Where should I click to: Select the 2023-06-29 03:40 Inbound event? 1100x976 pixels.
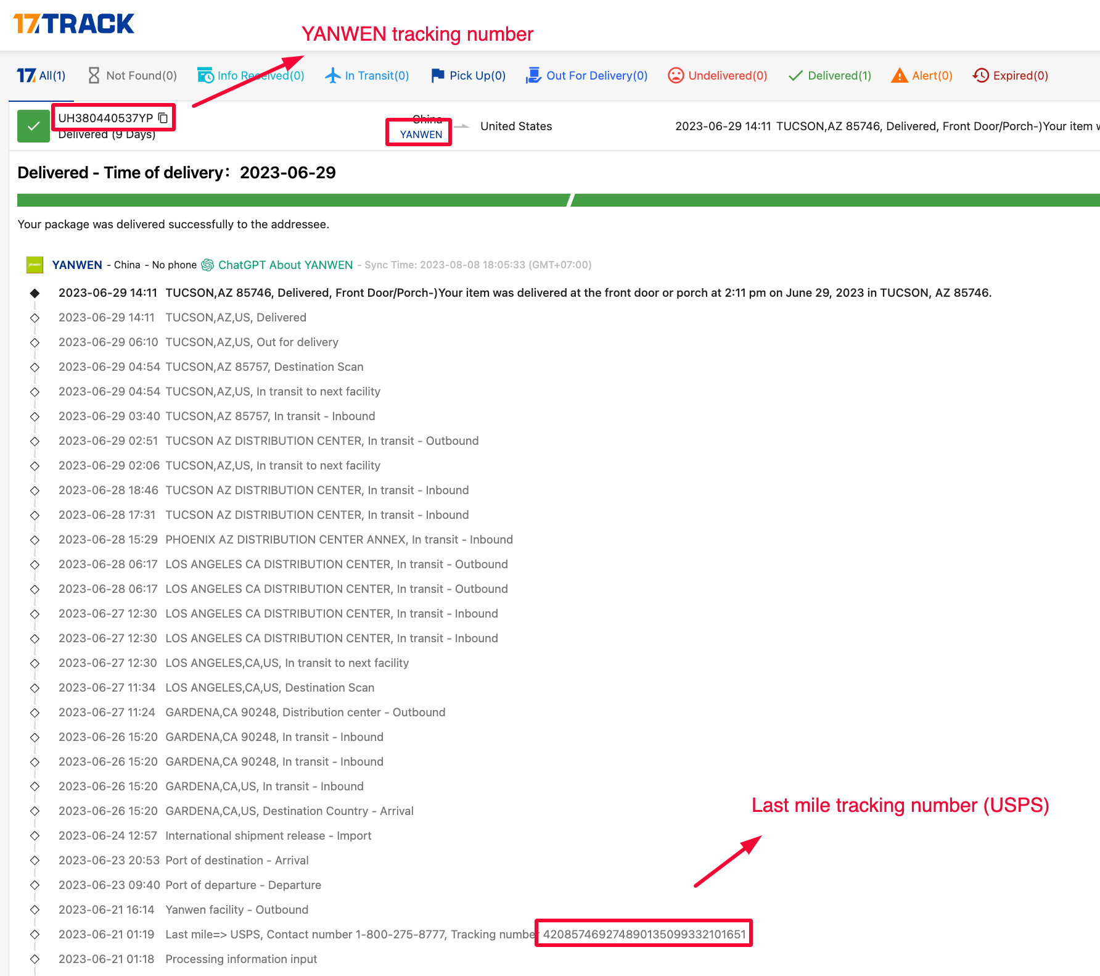[x=216, y=416]
